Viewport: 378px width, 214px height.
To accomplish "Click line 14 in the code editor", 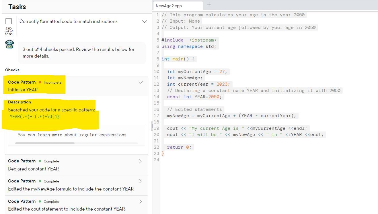I will pyautogui.click(x=195, y=97).
